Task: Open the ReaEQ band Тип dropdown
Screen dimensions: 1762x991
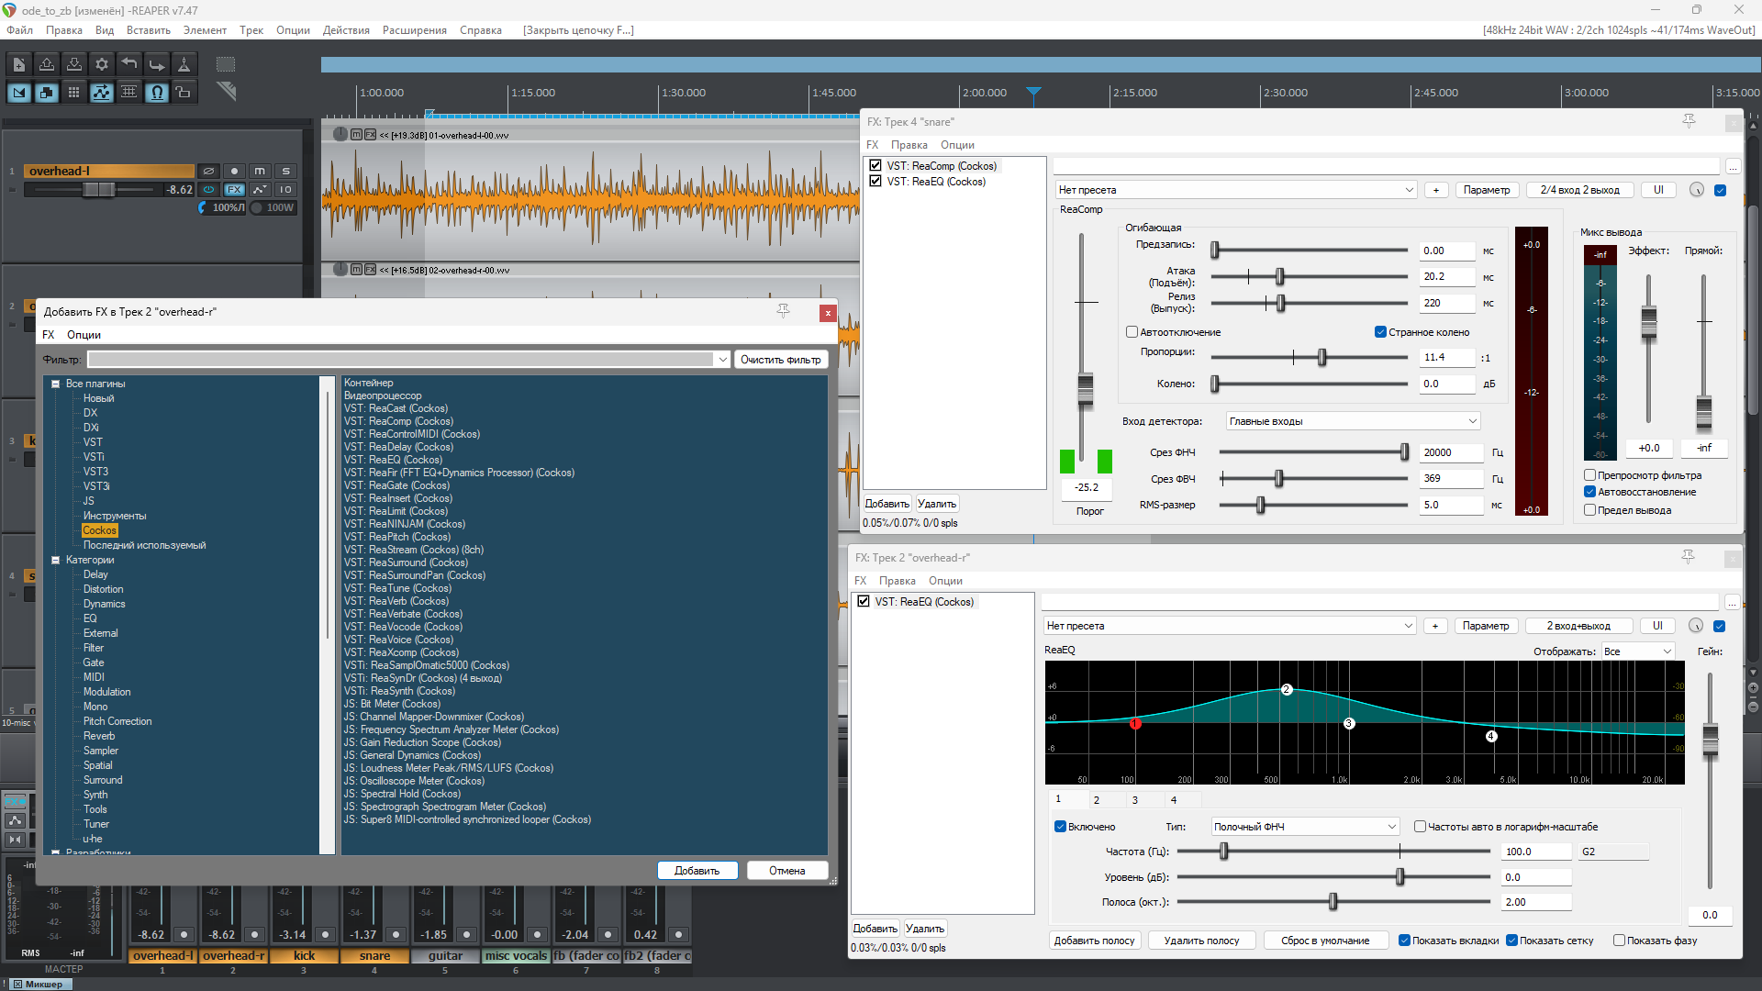Action: 1304,827
